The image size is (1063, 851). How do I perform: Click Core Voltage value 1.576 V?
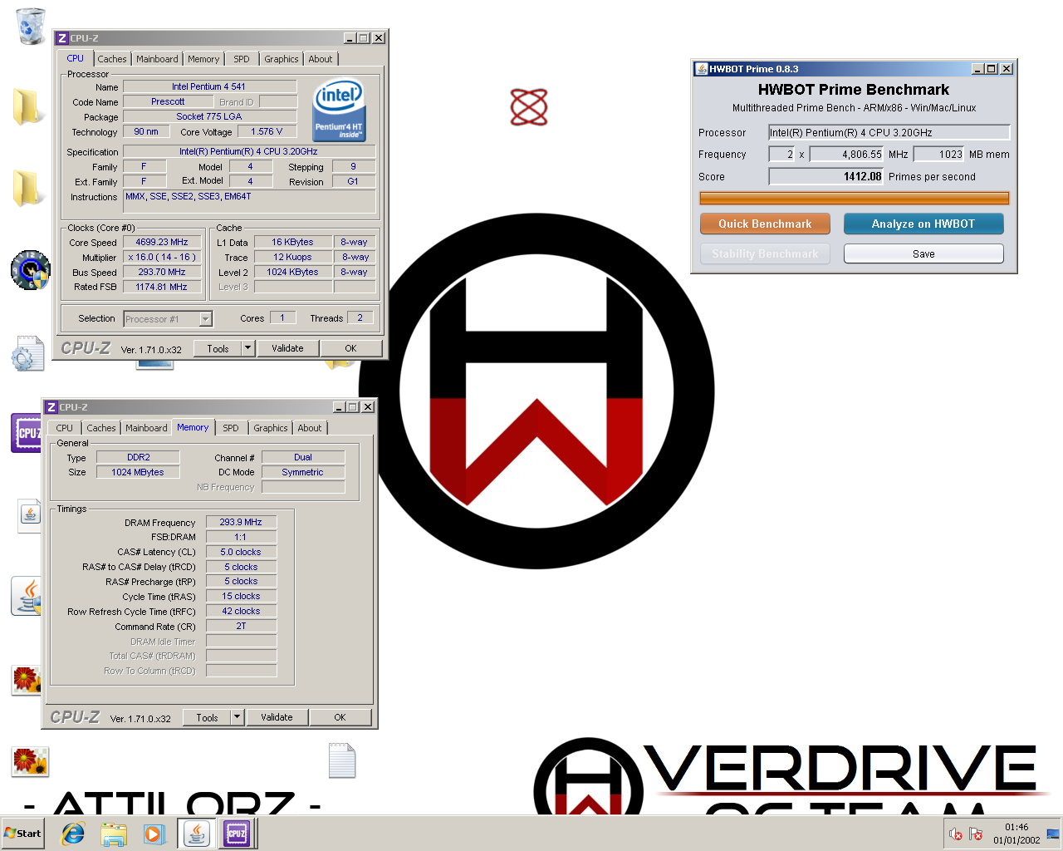point(267,131)
